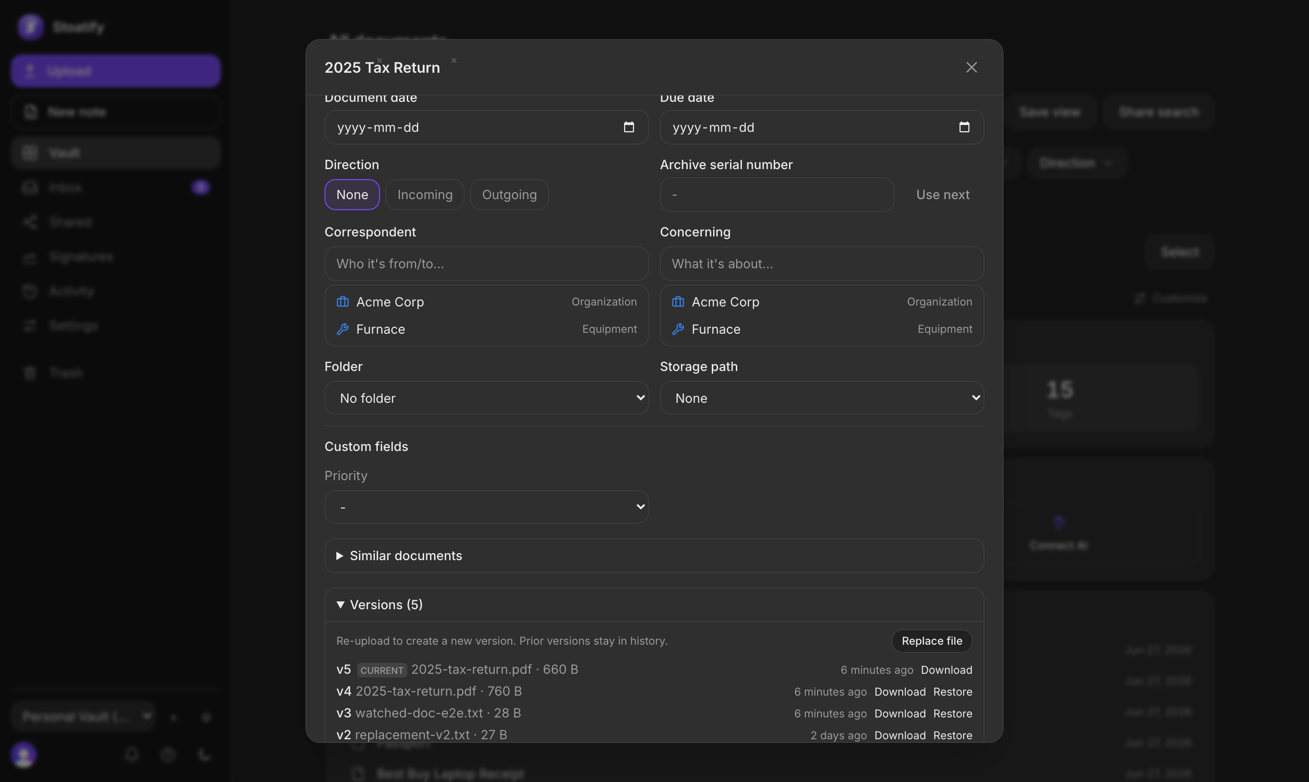This screenshot has width=1309, height=782.
Task: Click the Furnace wrench icon under Concerning
Action: click(678, 329)
